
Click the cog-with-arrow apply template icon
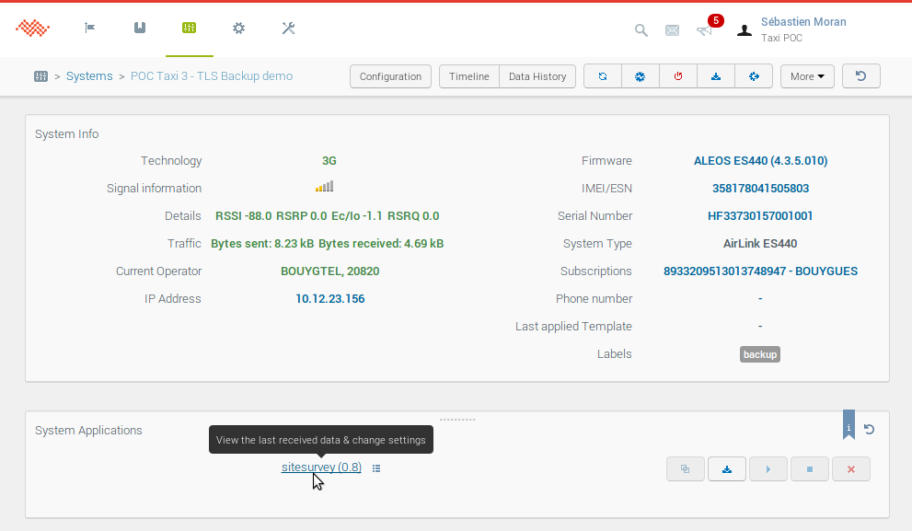click(754, 76)
